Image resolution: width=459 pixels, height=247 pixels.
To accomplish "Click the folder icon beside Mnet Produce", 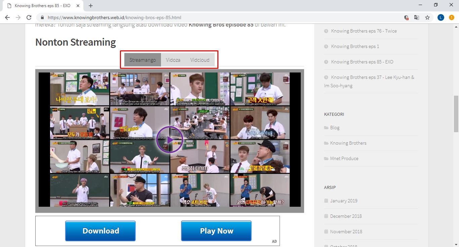I will point(326,159).
